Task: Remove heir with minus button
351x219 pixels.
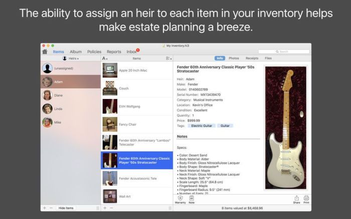Action: tap(51, 208)
